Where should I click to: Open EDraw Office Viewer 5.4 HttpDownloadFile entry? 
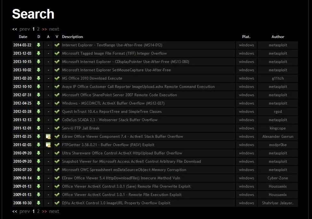[121, 178]
